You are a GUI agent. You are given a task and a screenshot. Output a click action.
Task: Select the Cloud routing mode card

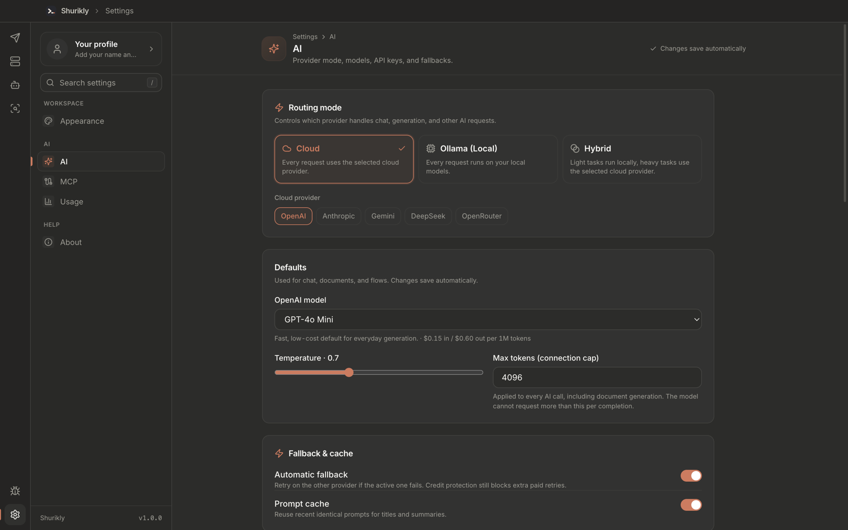pos(344,159)
